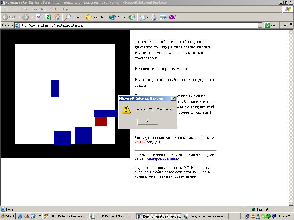The image size is (294, 220).
Task: Open the Back button history dropdown
Action: [x=19, y=17]
